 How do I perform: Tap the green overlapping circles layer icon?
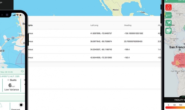(x=168, y=31)
